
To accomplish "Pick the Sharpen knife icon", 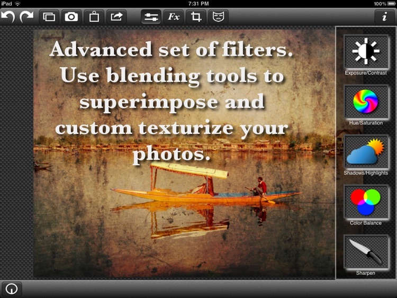I will coord(366,251).
